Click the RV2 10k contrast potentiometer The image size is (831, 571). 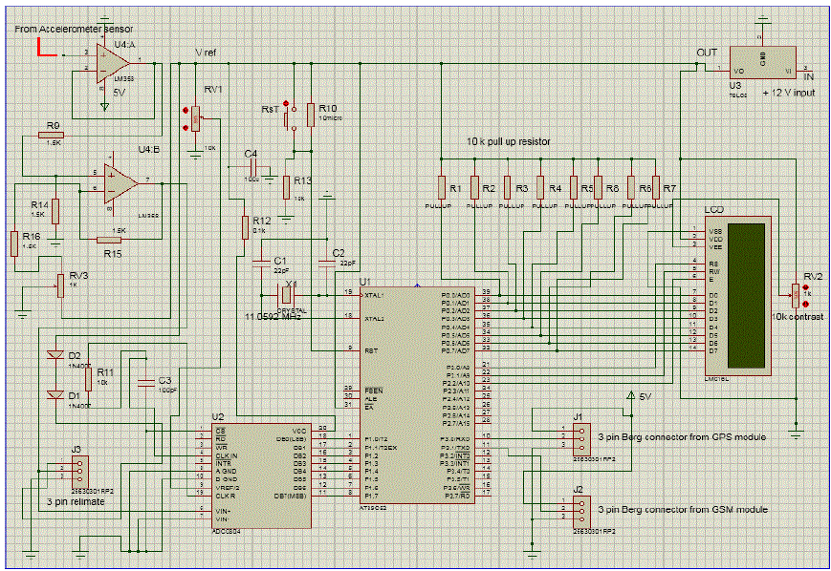pos(796,290)
